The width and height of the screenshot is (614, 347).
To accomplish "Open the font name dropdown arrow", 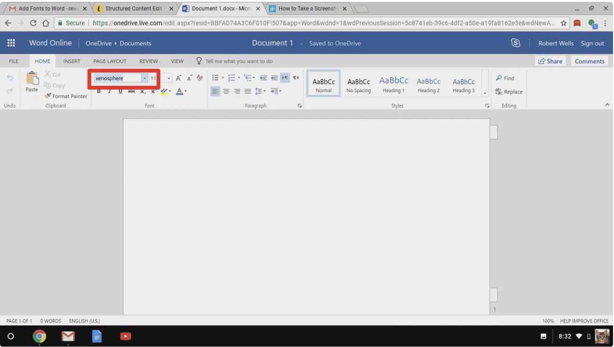I will click(x=145, y=78).
